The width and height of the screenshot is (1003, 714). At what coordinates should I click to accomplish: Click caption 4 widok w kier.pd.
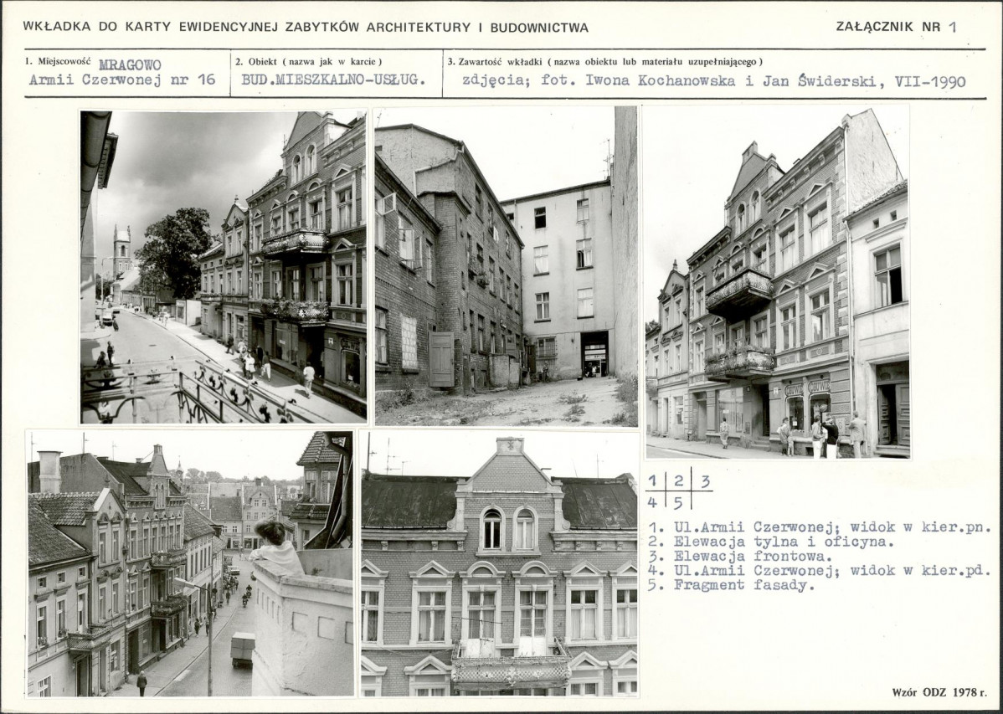pos(819,571)
